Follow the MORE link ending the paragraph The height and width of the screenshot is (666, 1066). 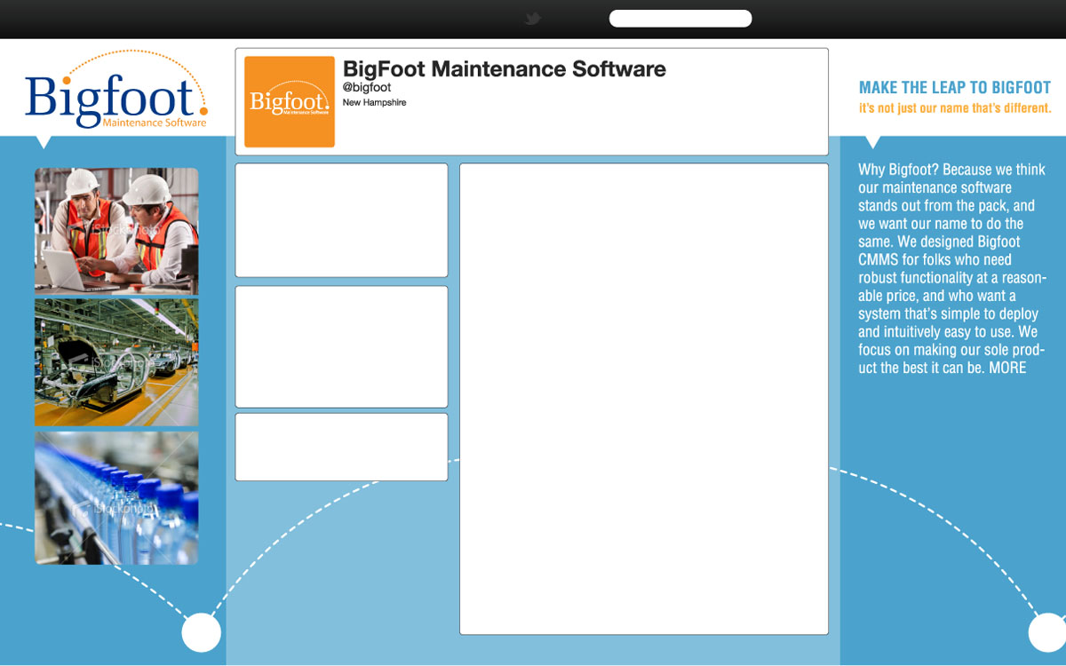click(x=1007, y=368)
